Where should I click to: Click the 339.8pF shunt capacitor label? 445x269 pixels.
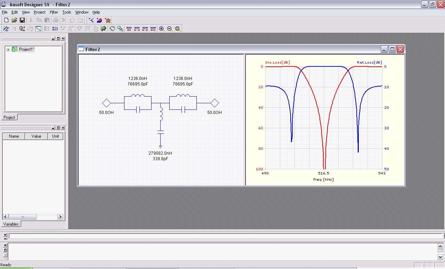coord(160,159)
